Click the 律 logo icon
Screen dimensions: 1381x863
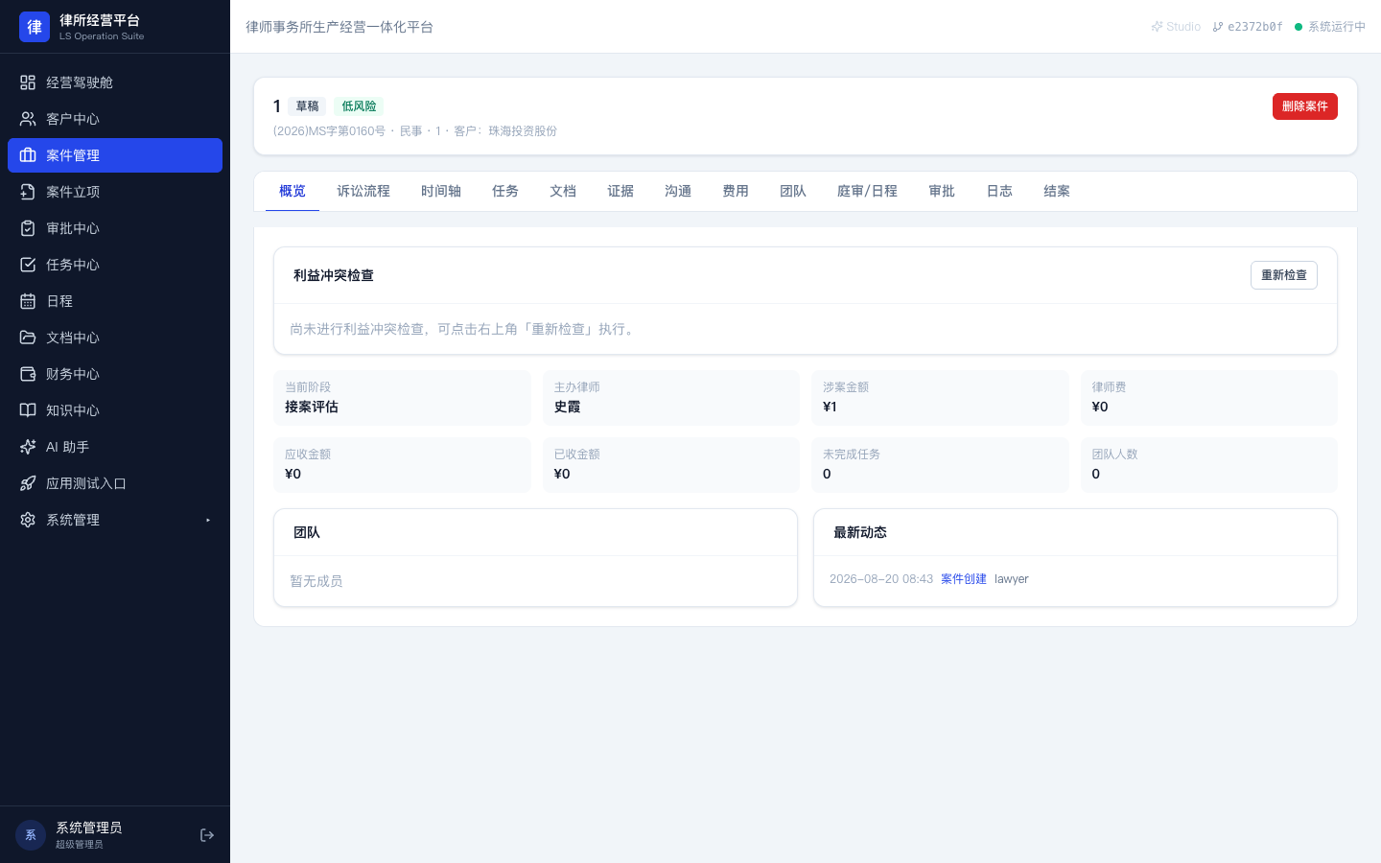coord(35,27)
